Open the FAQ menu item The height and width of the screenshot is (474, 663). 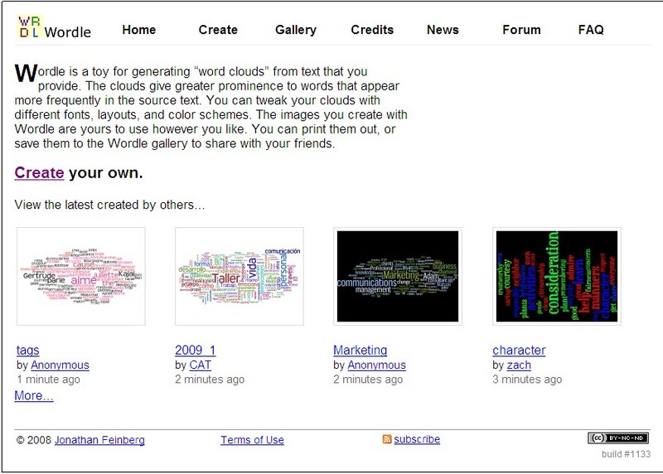pos(591,30)
